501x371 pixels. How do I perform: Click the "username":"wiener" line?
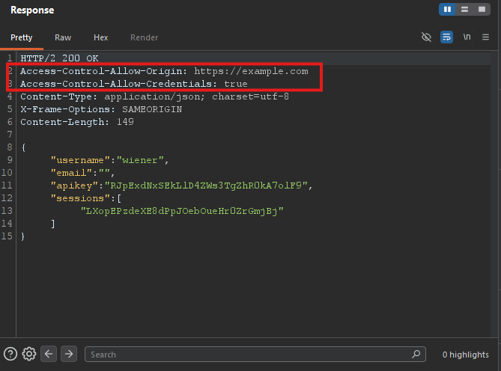coord(109,160)
